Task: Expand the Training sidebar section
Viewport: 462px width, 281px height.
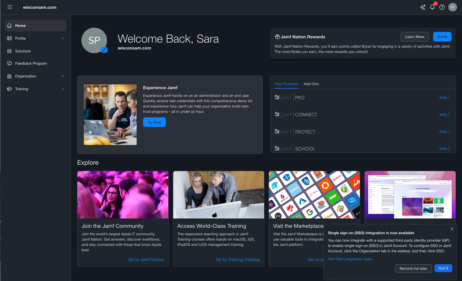Action: coord(63,89)
